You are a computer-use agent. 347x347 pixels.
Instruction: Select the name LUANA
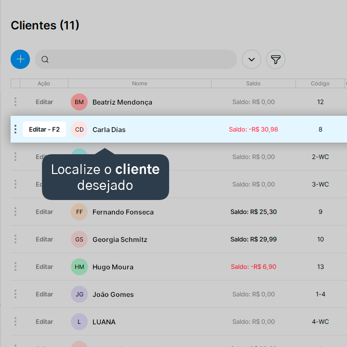(104, 322)
